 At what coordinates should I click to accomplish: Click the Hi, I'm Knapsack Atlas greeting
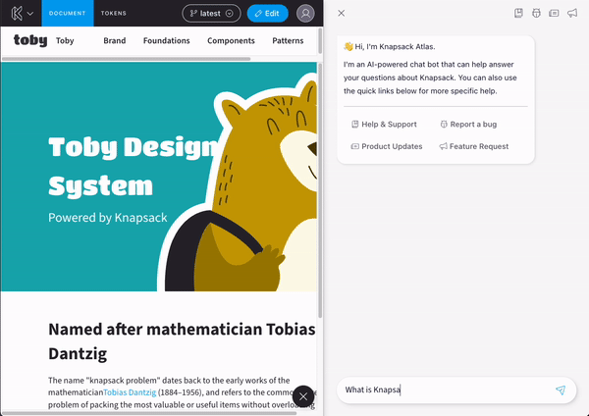pyautogui.click(x=390, y=46)
